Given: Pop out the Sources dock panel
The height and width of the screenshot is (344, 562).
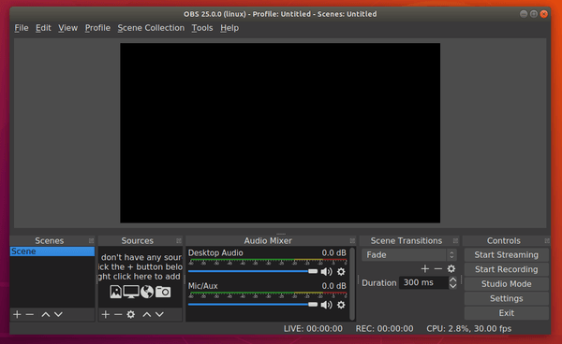Looking at the screenshot, I should point(179,240).
